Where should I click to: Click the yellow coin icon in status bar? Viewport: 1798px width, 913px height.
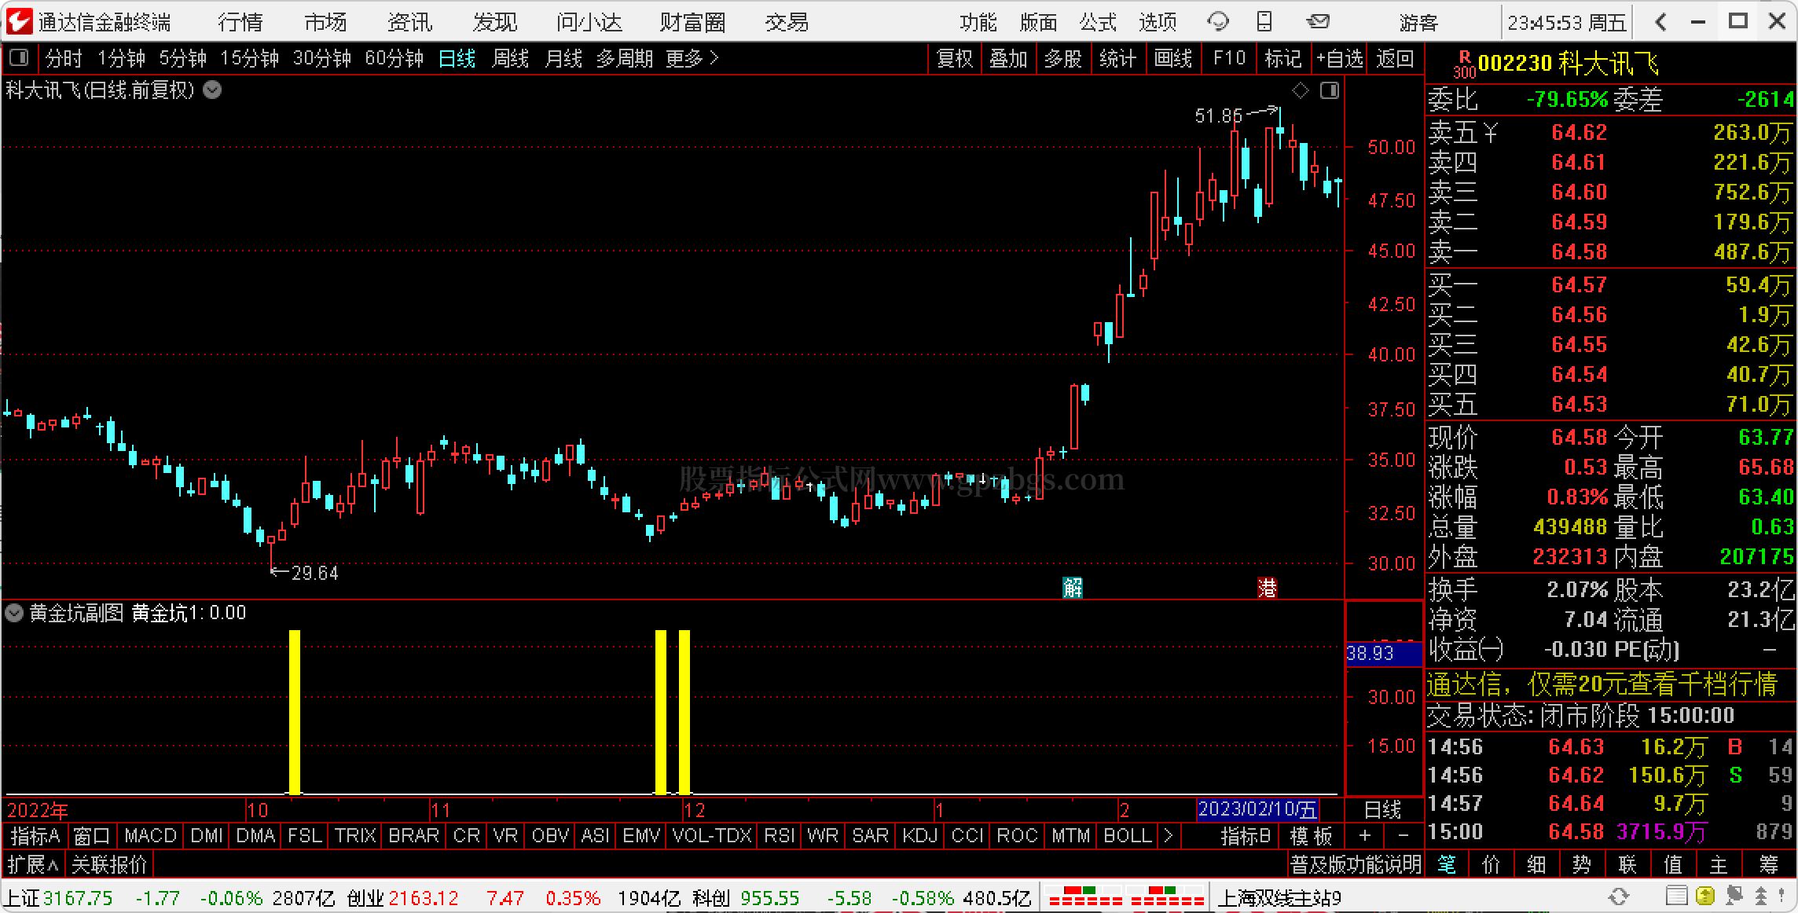click(1705, 896)
